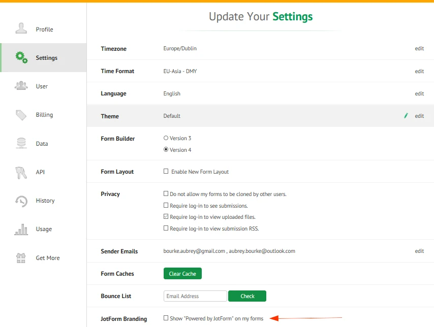Click the Form Layout label
The width and height of the screenshot is (434, 327).
click(x=117, y=172)
